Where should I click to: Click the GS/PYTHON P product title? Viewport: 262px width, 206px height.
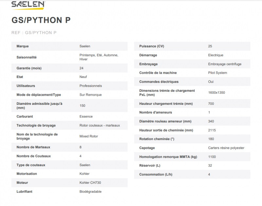41,20
